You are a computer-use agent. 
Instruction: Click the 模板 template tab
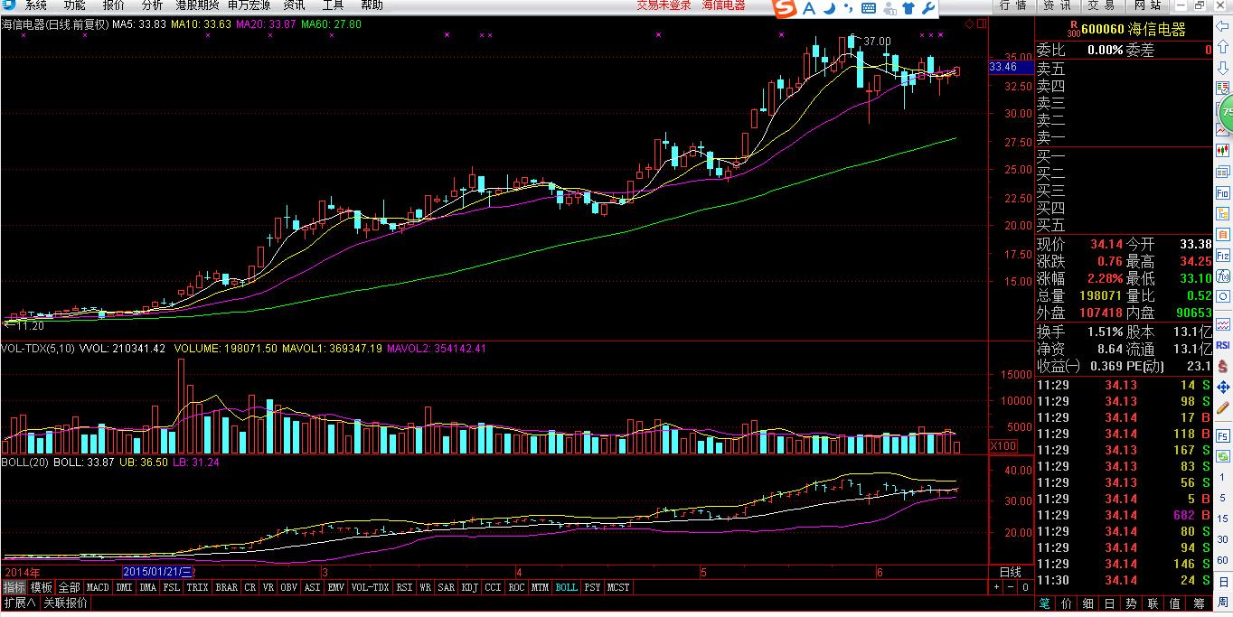point(42,587)
